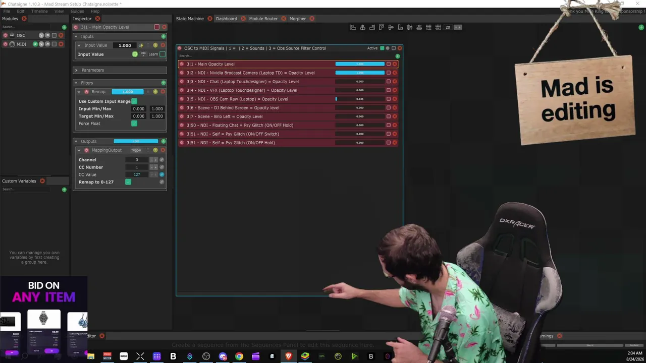Toggle the MIDI module log checkbox
The image size is (646, 363).
pyautogui.click(x=54, y=44)
